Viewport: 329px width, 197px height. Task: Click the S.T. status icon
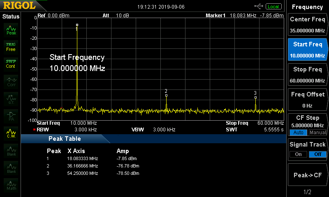(11, 98)
